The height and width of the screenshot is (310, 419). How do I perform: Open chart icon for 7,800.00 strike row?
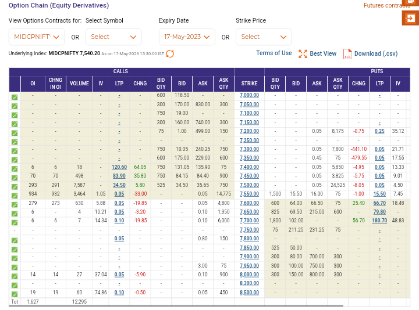click(x=15, y=241)
